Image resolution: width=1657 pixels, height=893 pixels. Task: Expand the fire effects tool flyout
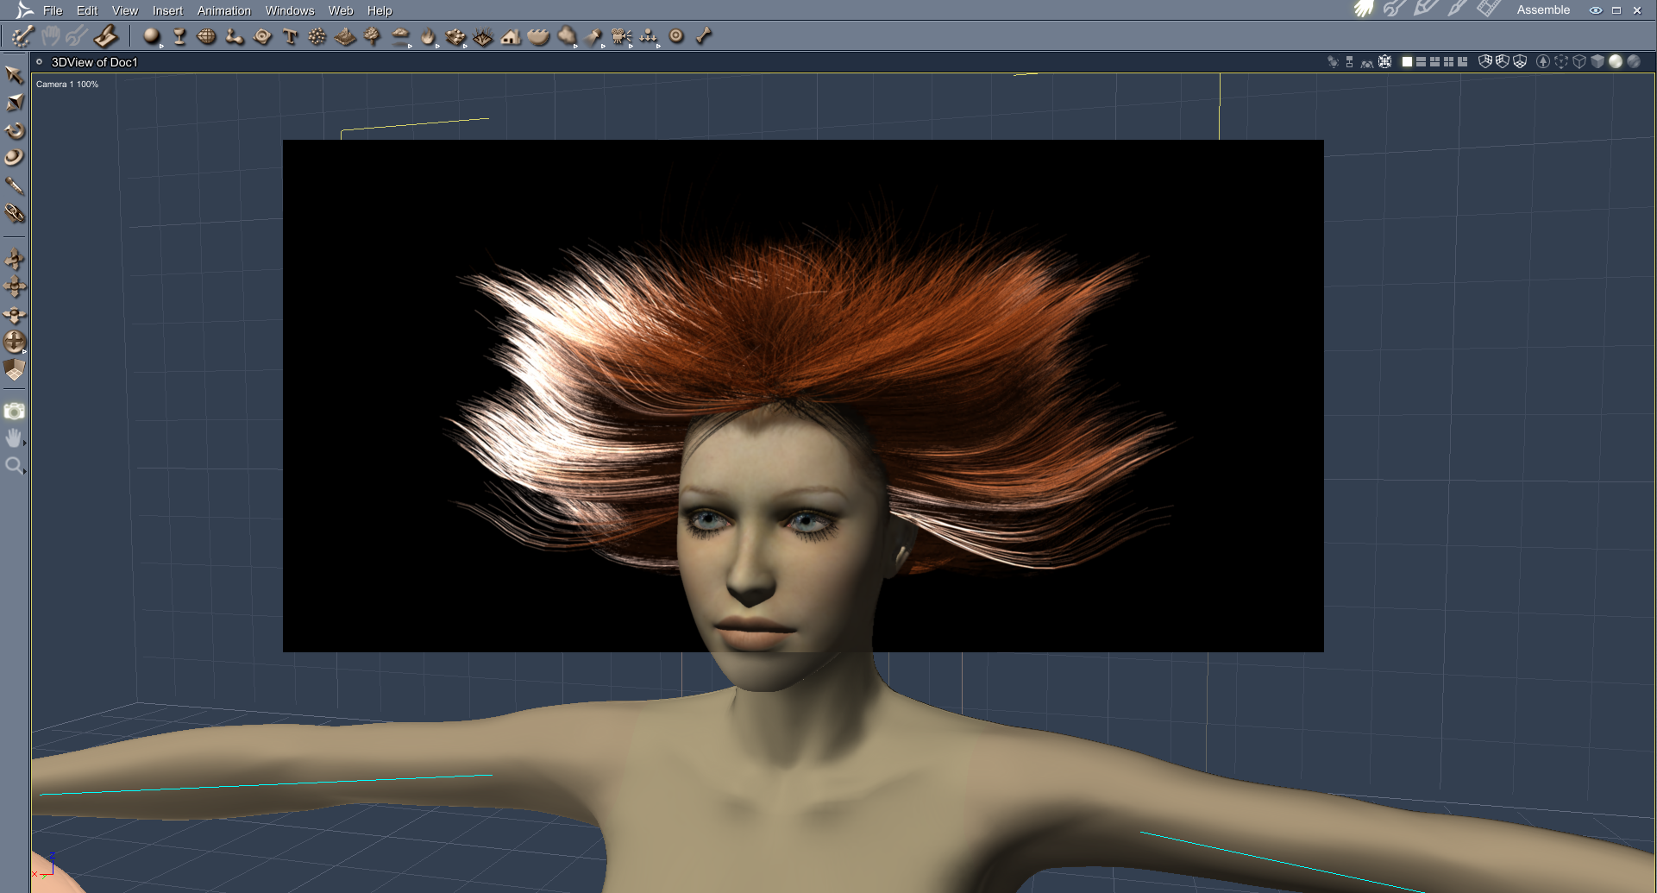pos(437,46)
